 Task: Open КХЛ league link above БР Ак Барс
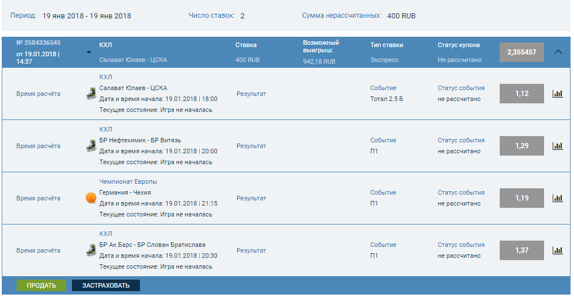pyautogui.click(x=105, y=234)
